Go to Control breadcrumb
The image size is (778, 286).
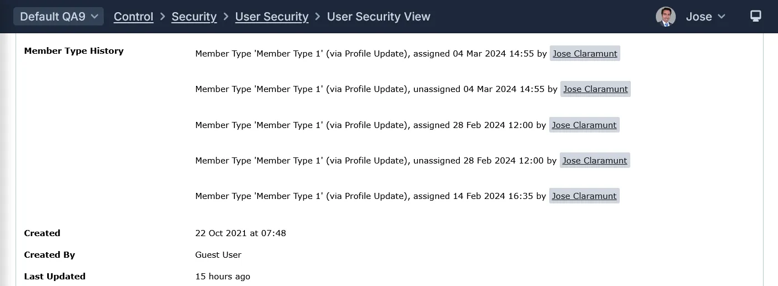tap(133, 17)
